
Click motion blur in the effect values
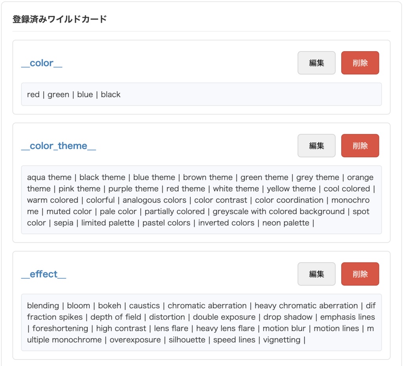284,328
